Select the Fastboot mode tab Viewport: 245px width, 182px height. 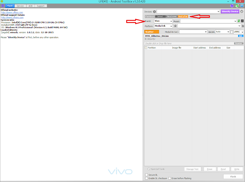coord(150,16)
